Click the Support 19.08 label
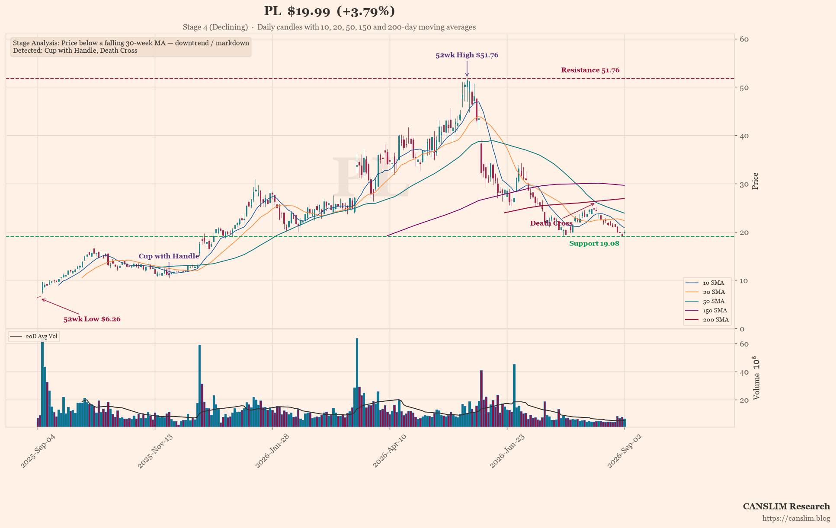 tap(594, 244)
